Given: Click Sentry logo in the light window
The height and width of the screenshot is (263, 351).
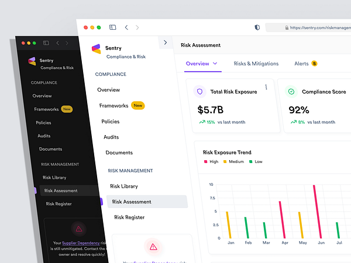Looking at the screenshot, I should [97, 49].
